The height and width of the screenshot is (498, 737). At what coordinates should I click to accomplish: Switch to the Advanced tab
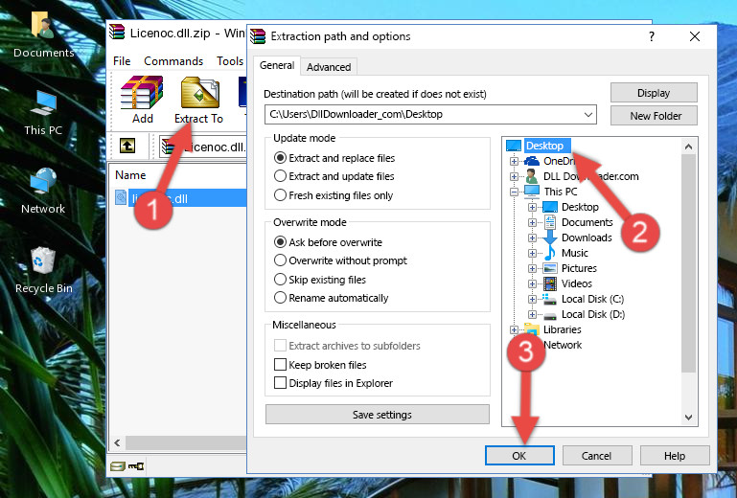click(x=329, y=67)
